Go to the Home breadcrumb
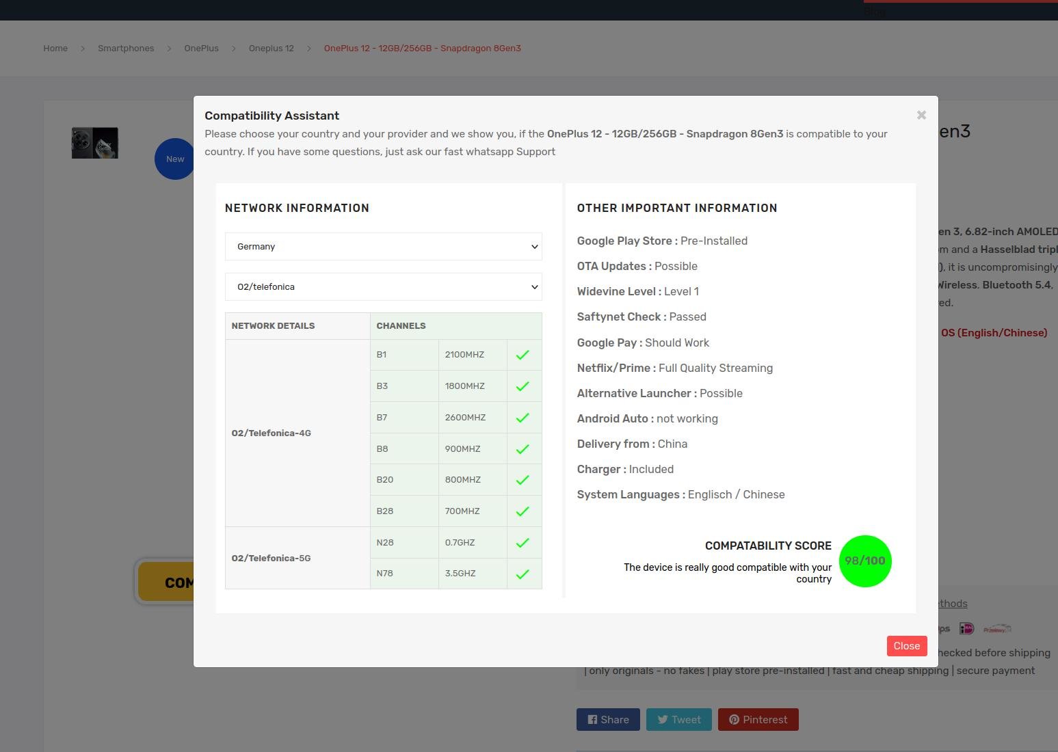 [x=55, y=49]
